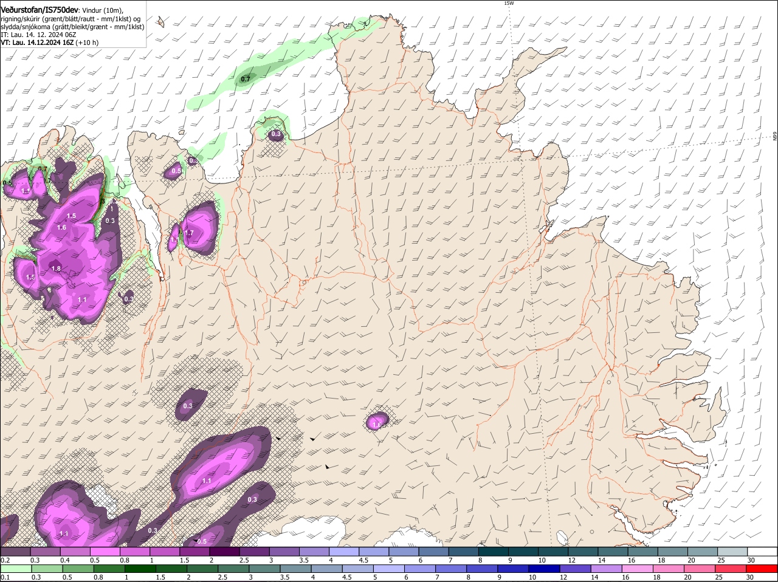Click the 'slydda/snjókoma' legend description line
The height and width of the screenshot is (582, 778).
click(x=72, y=27)
